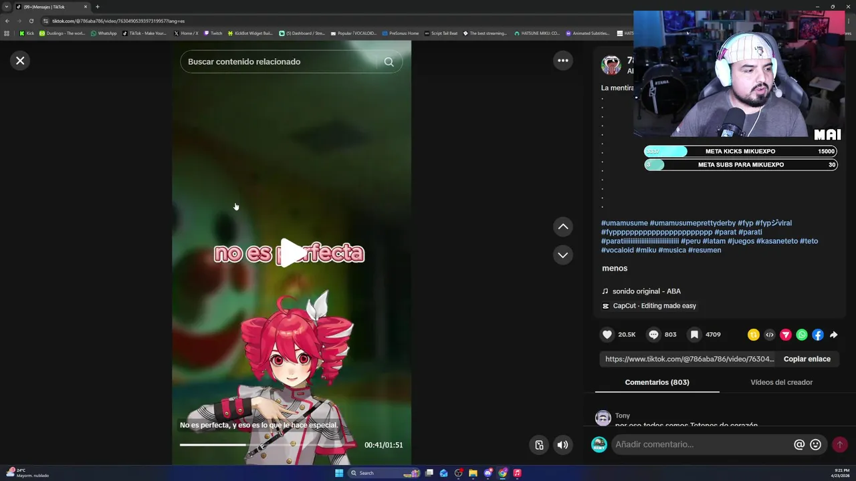Switch to Comentarios (803) tab
Image resolution: width=856 pixels, height=481 pixels.
[x=657, y=382]
